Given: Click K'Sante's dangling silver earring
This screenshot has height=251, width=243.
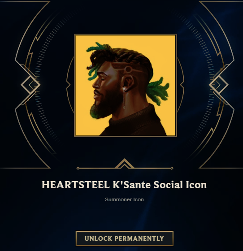Looking at the screenshot, I should 124,98.
